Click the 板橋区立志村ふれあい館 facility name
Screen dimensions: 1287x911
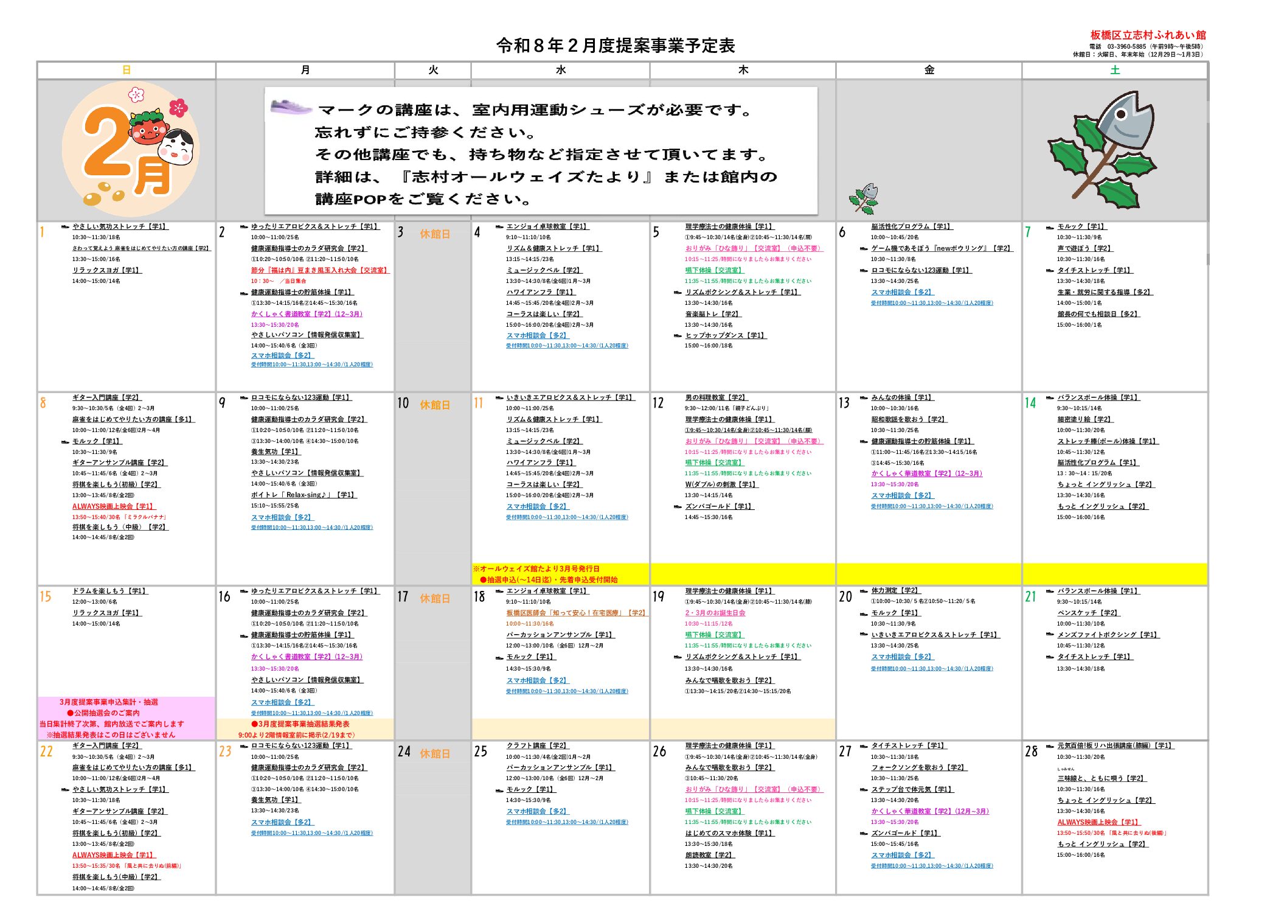[x=1147, y=35]
